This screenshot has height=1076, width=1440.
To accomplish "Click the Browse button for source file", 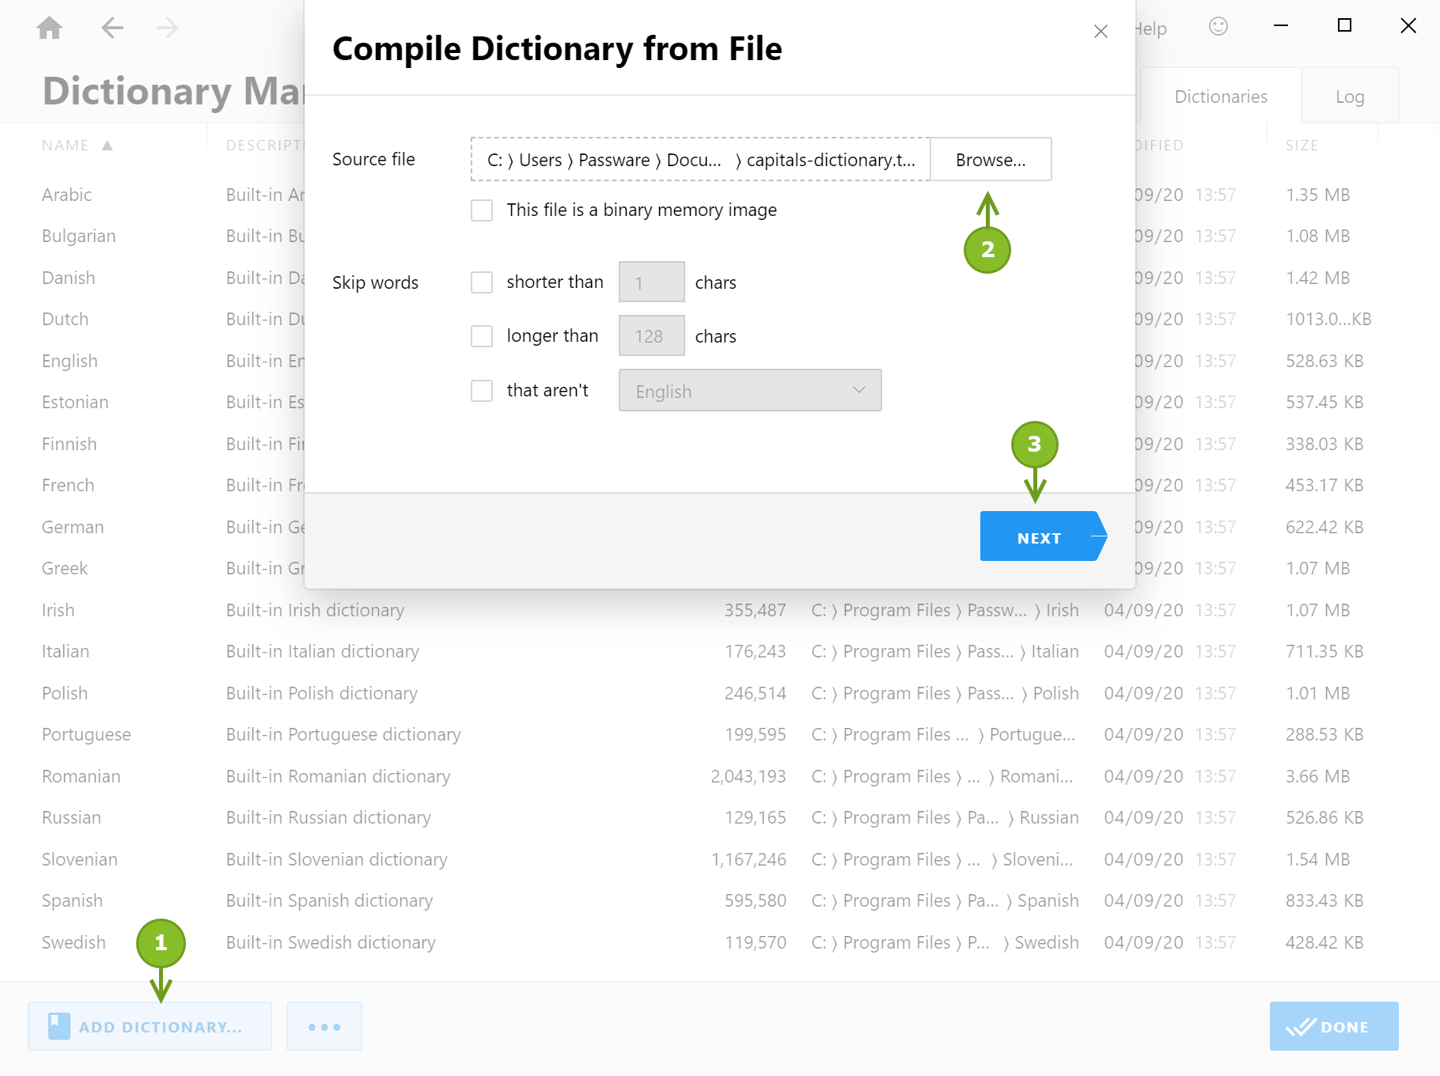I will [990, 159].
